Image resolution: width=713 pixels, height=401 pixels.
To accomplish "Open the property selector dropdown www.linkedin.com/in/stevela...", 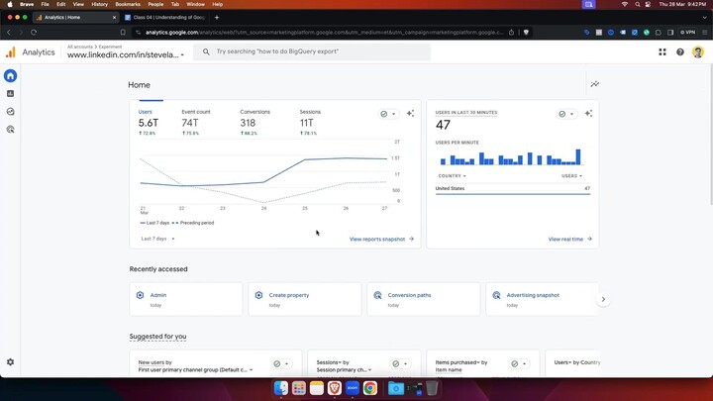I will [x=126, y=55].
